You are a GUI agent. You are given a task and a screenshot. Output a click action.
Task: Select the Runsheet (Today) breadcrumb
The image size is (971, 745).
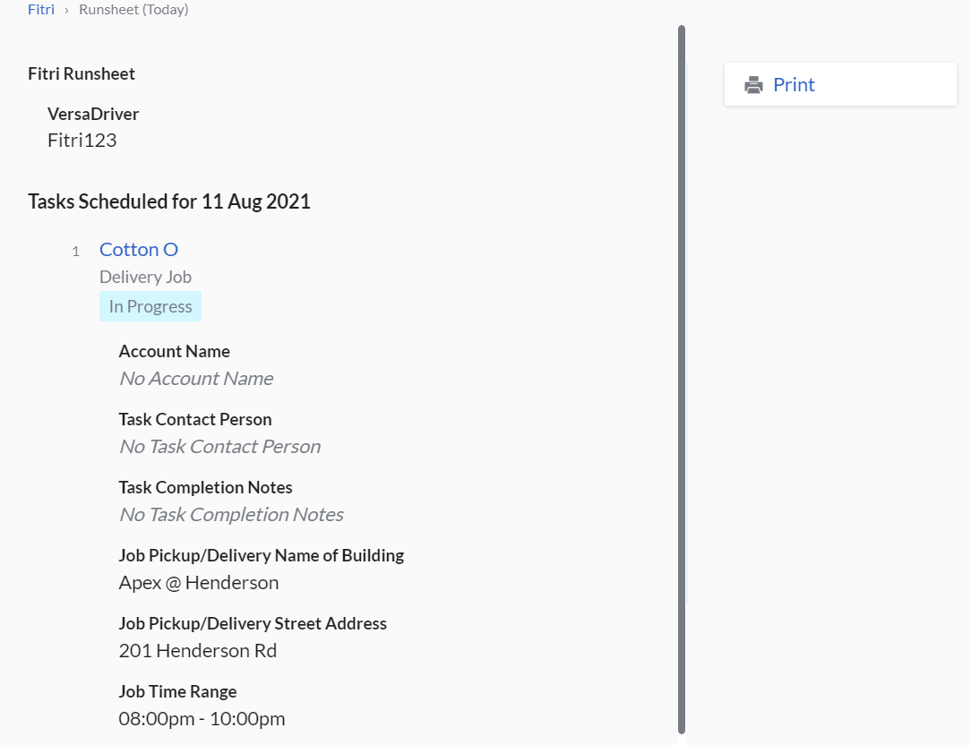pos(133,10)
